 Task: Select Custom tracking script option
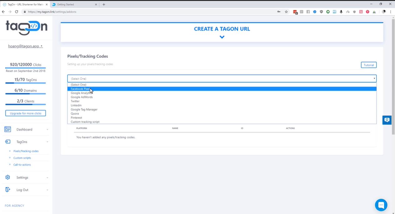pos(222,122)
